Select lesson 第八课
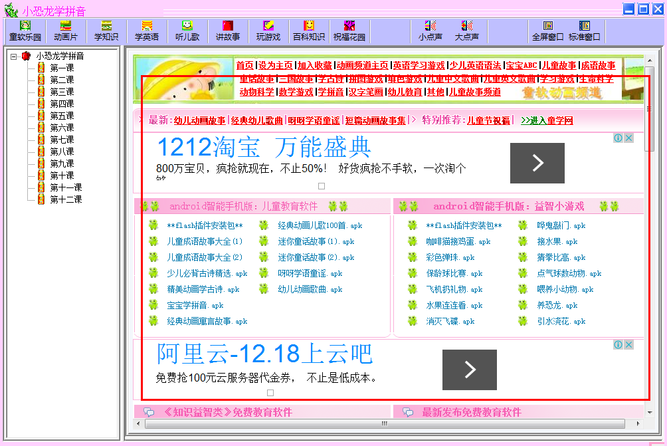This screenshot has width=667, height=446. coord(62,151)
